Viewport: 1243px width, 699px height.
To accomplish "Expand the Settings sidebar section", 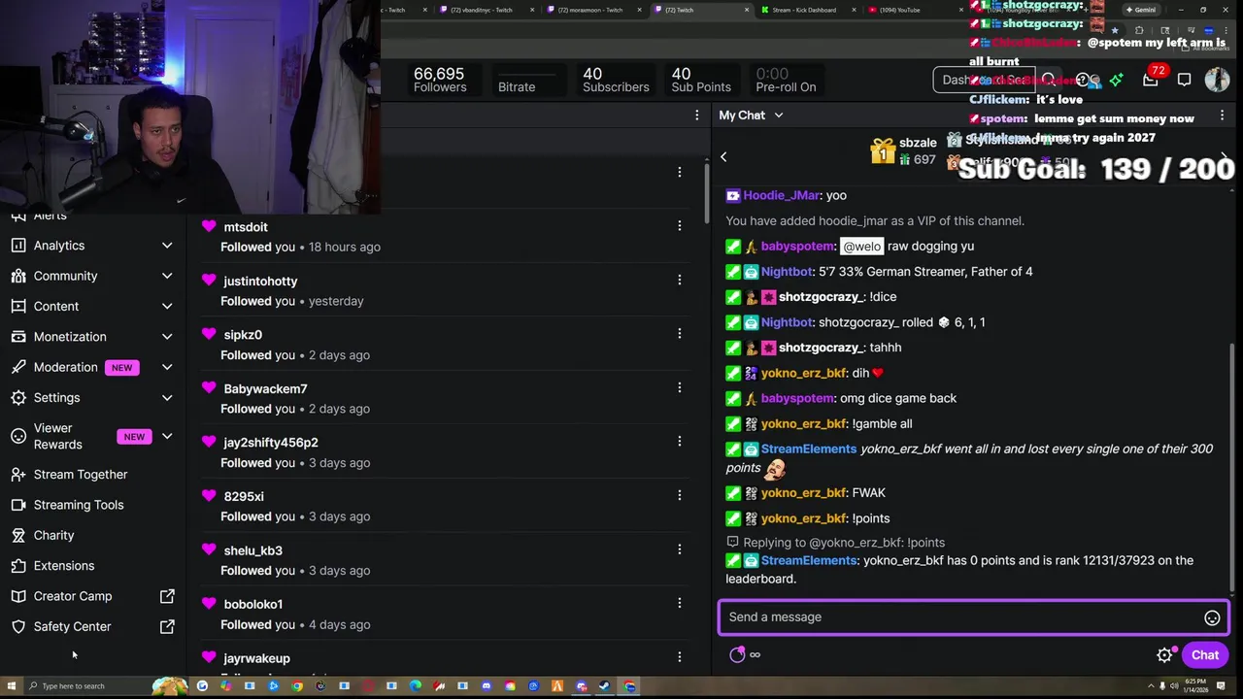I will point(167,397).
